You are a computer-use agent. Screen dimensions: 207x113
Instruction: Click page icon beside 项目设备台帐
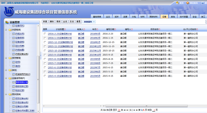[13, 98]
